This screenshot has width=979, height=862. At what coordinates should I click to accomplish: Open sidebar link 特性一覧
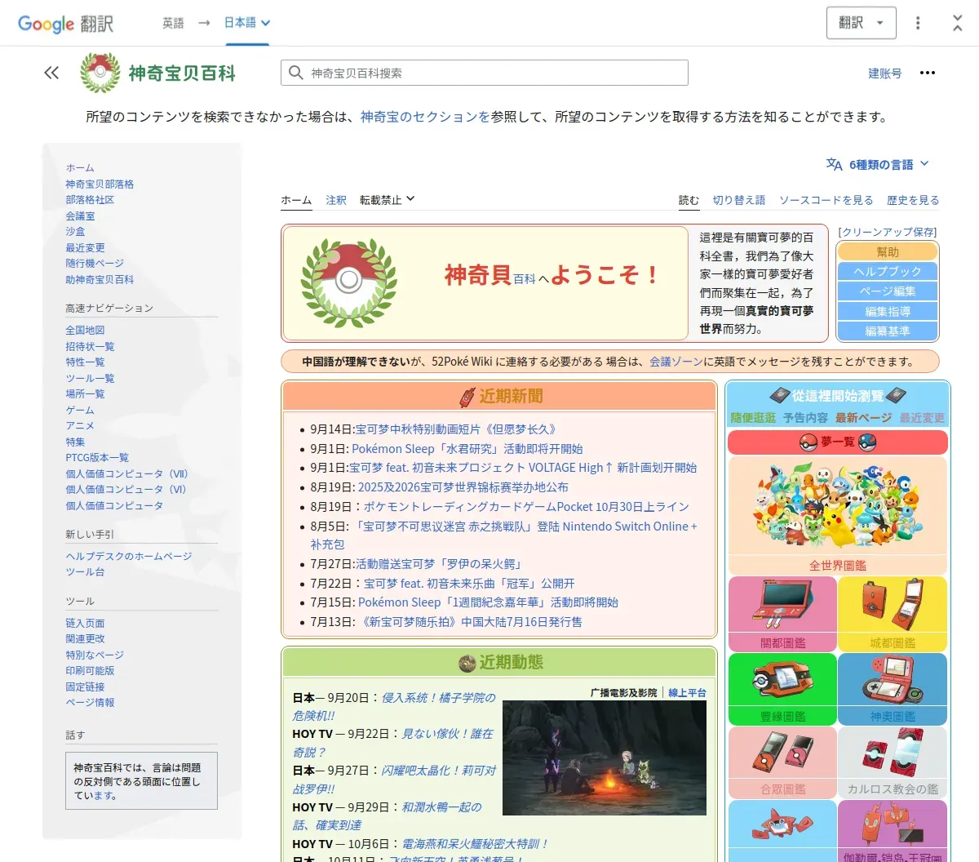(x=85, y=362)
